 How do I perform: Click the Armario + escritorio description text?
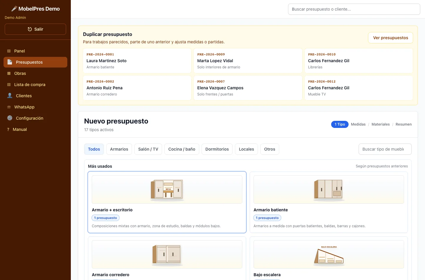(x=156, y=226)
